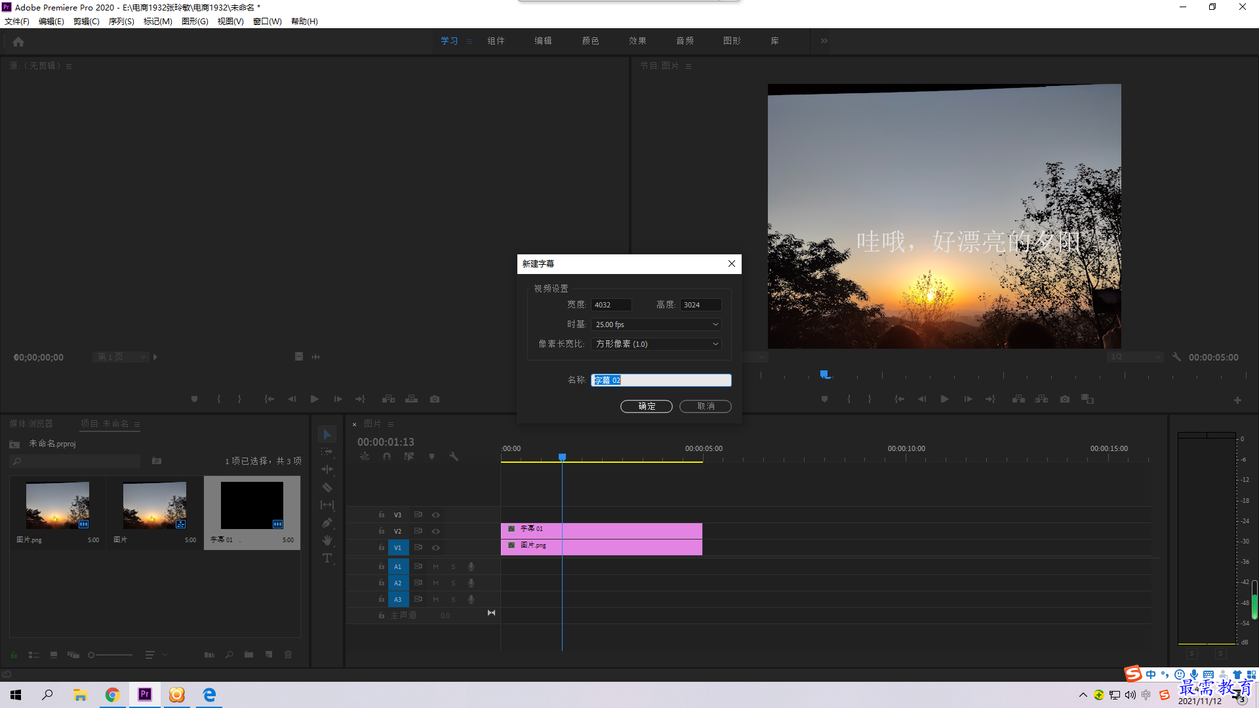Click trash Clear icon in project panel
The width and height of the screenshot is (1259, 708).
288,655
